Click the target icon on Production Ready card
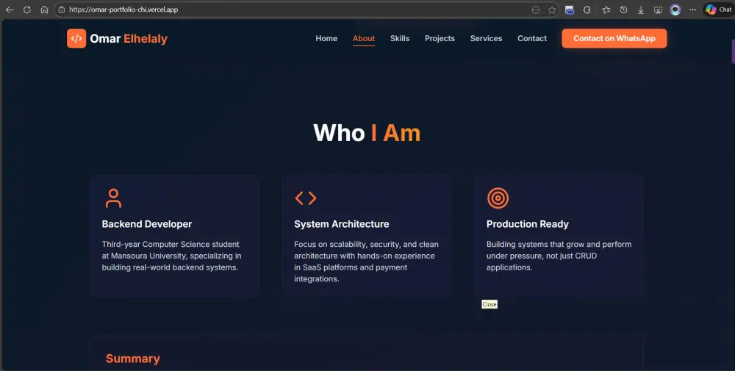Screen dimensions: 735x371 (498, 198)
